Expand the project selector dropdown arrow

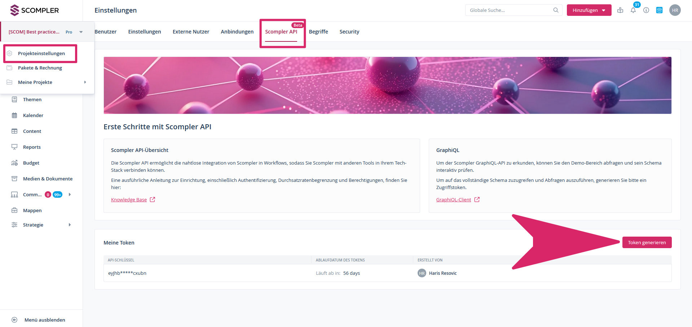tap(81, 32)
